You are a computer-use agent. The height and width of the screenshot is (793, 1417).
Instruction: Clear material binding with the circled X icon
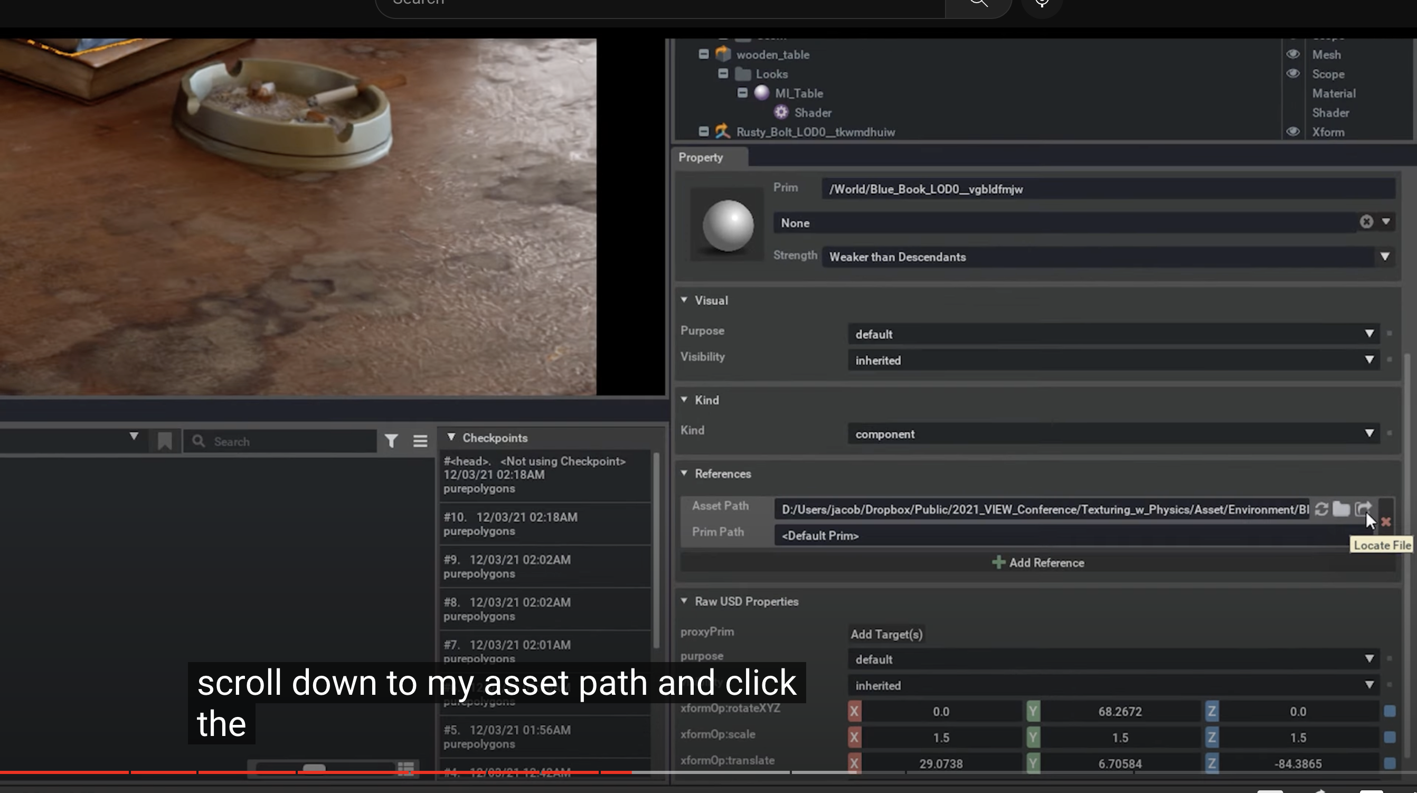point(1366,222)
